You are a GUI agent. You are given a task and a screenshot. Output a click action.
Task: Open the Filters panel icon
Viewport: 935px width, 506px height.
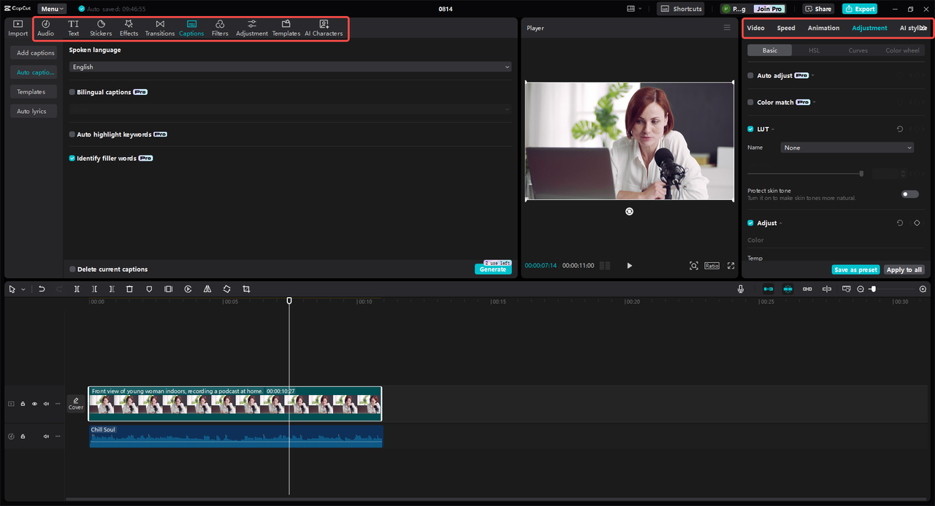220,28
